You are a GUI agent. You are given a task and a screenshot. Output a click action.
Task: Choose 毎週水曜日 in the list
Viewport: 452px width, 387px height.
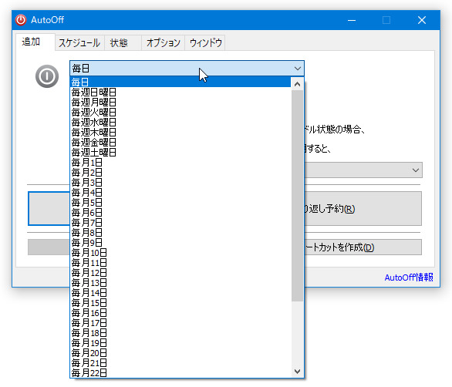[180, 122]
